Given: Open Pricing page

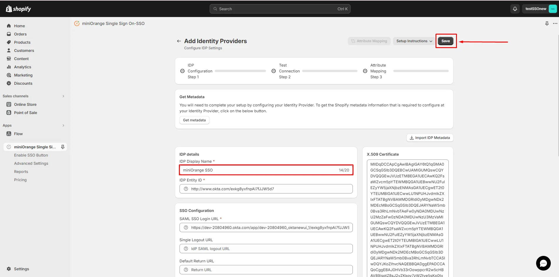Looking at the screenshot, I should point(20,180).
